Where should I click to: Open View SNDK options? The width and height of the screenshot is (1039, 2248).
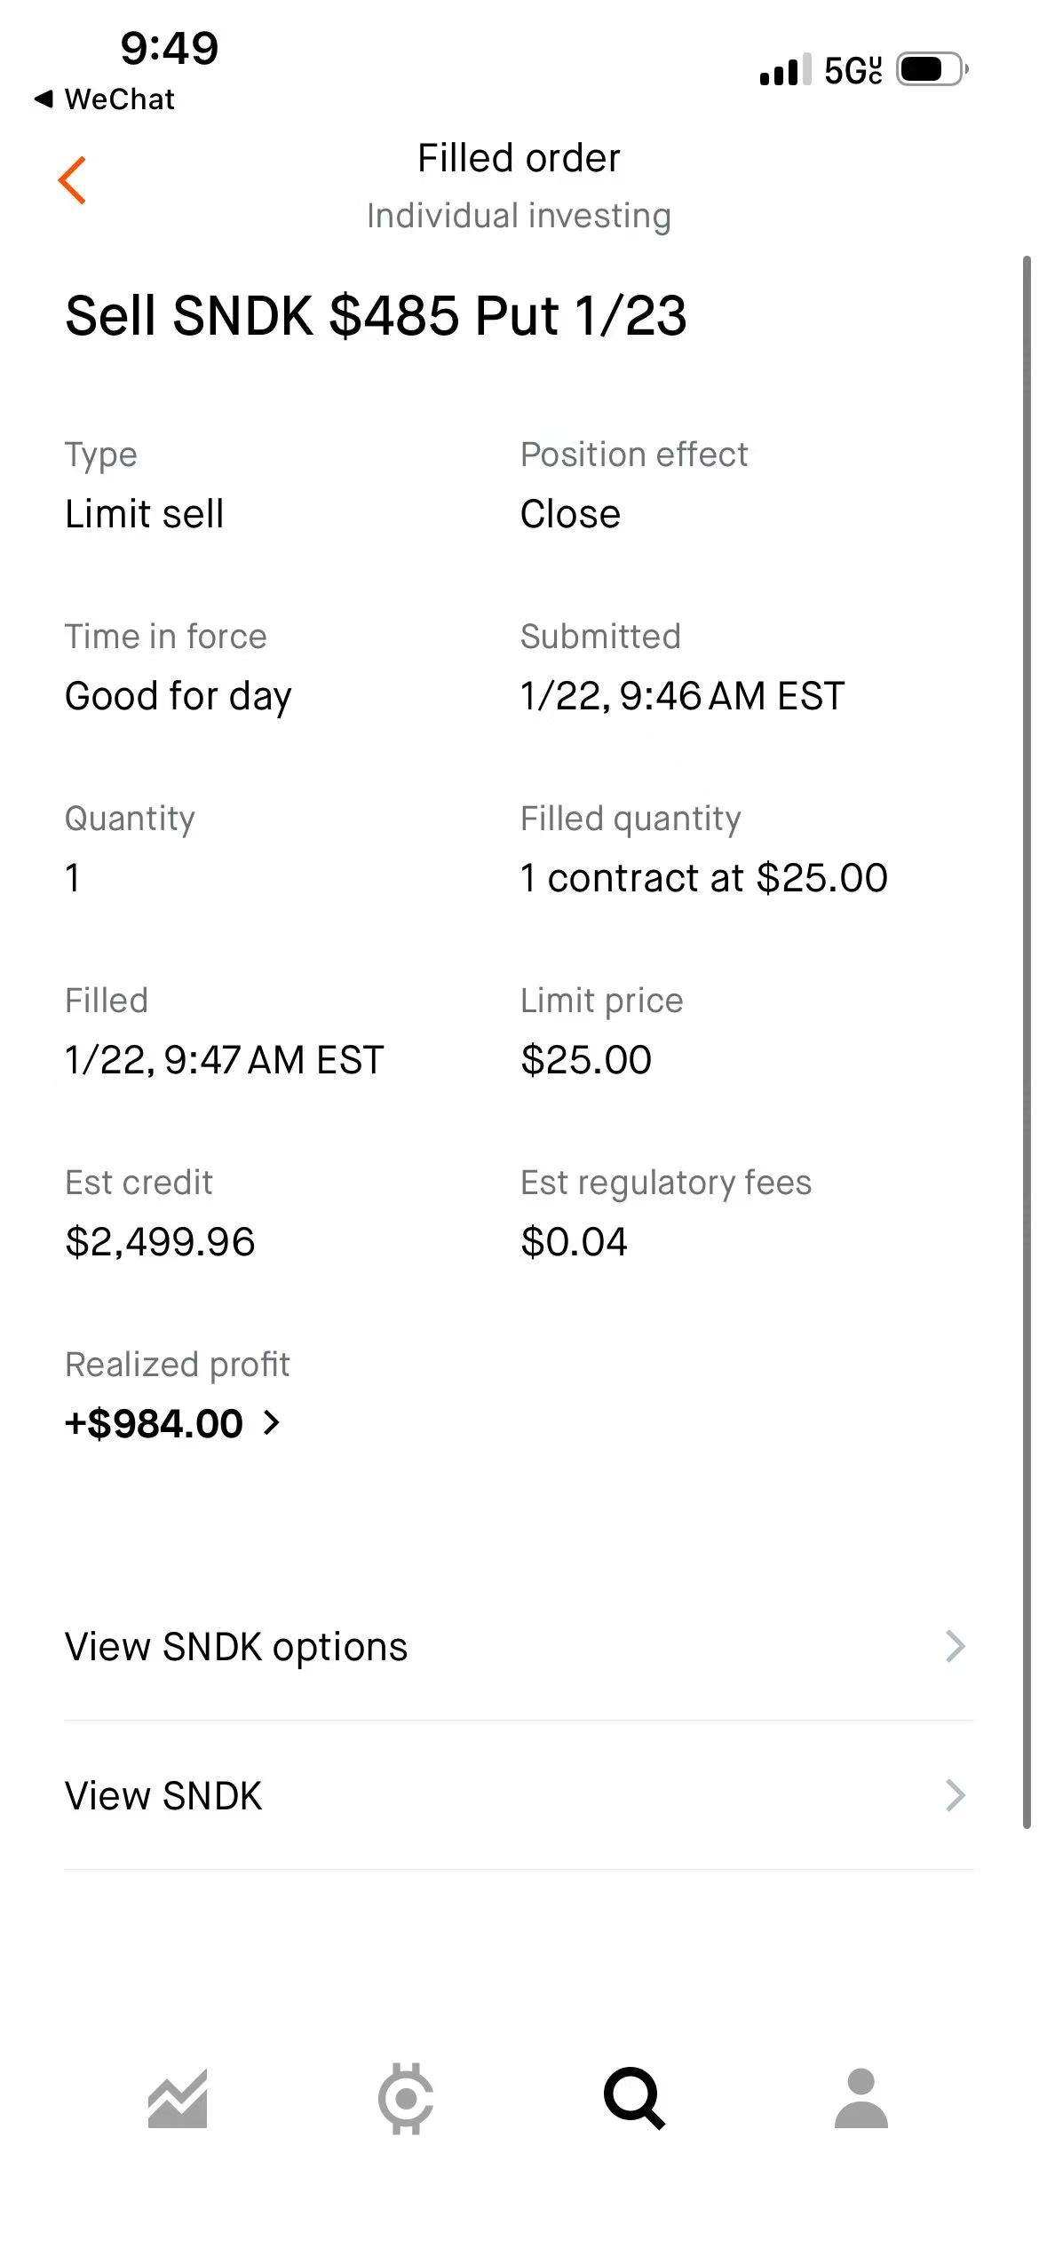pyautogui.click(x=236, y=1647)
